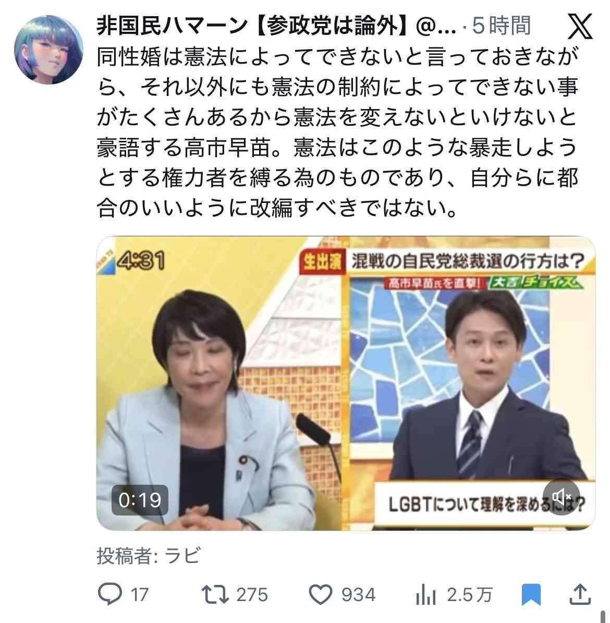The width and height of the screenshot is (610, 623).
Task: Expand the tweet body text
Action: tap(337, 133)
